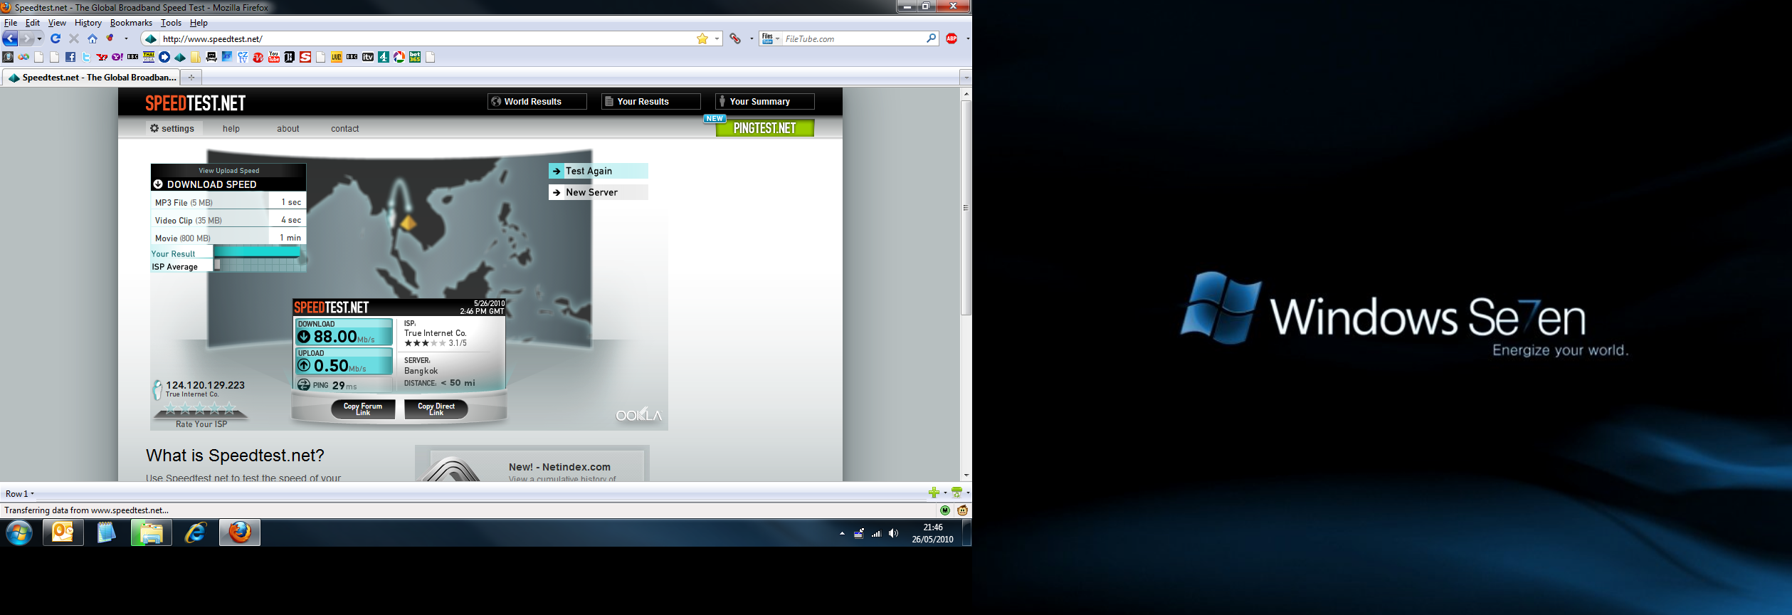Image resolution: width=1792 pixels, height=615 pixels.
Task: Open the File menu
Action: (x=11, y=23)
